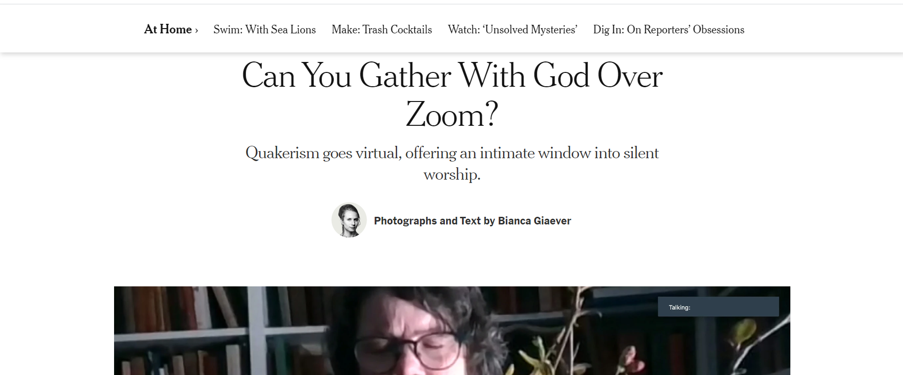
Task: Click the word 'Gather' in the headline
Action: (405, 76)
